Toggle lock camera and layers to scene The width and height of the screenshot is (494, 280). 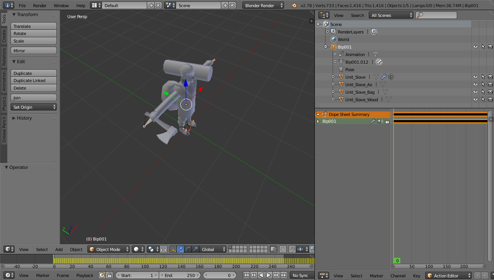[274, 249]
